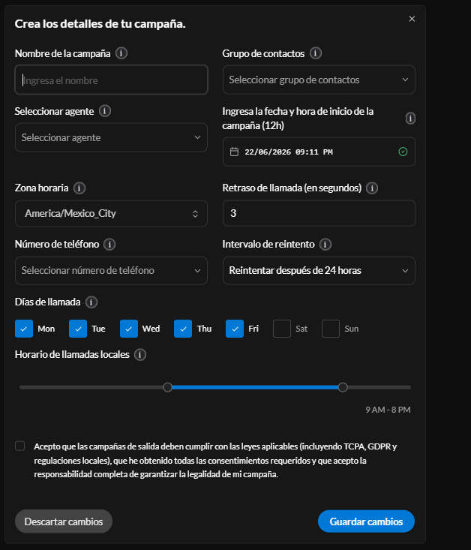Viewport: 471px width, 550px height.
Task: Click Guardar cambios button
Action: coord(366,521)
